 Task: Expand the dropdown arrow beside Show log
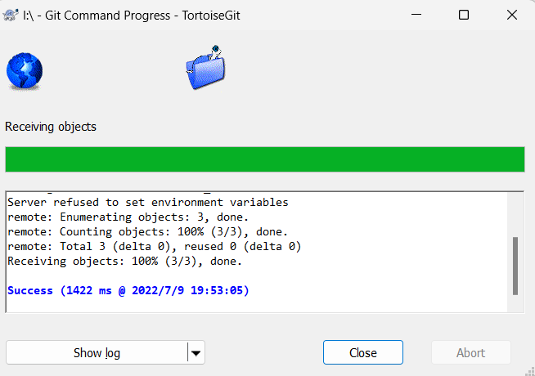196,353
